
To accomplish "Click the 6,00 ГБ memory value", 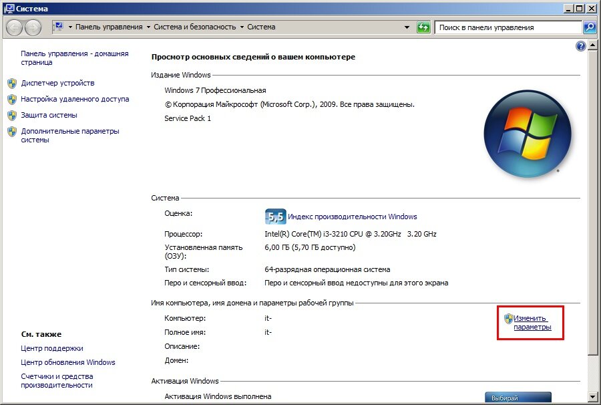I will (x=310, y=247).
